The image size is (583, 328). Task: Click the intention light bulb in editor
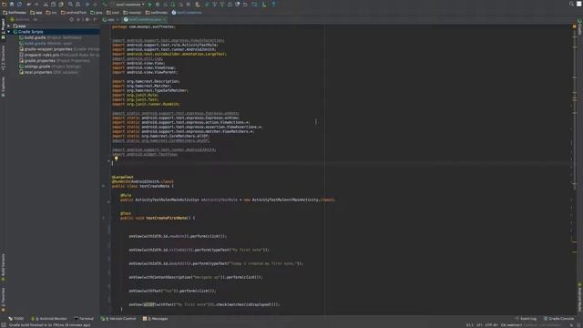pyautogui.click(x=116, y=159)
